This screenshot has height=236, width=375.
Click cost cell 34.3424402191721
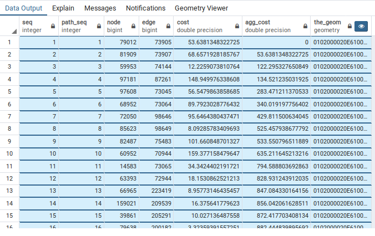point(208,166)
